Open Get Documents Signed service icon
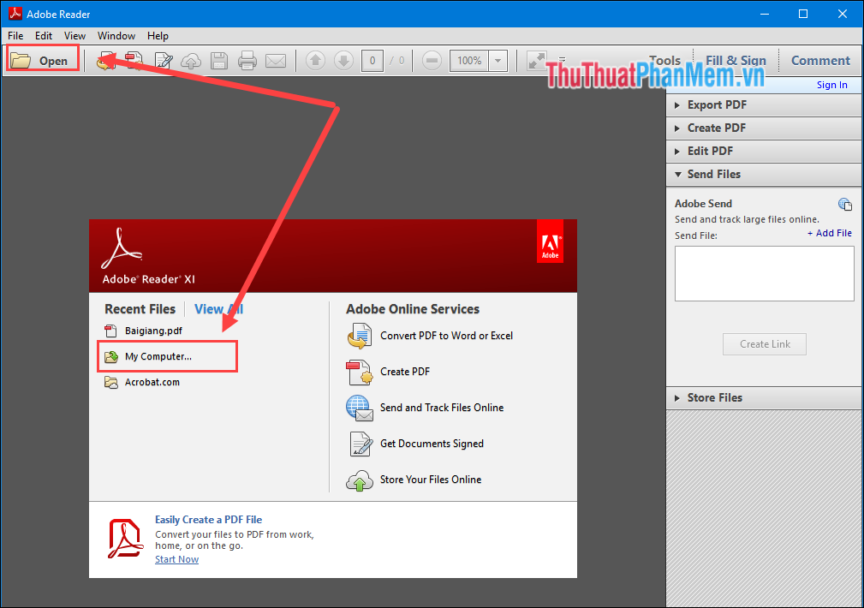864x608 pixels. 360,444
